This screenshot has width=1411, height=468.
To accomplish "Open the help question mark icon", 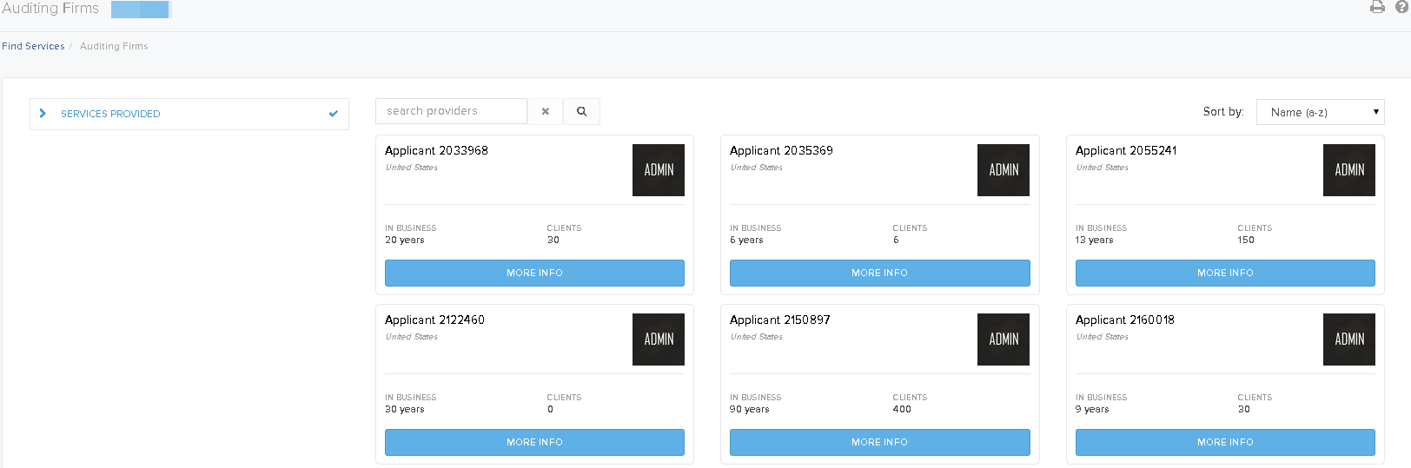I will (1401, 7).
